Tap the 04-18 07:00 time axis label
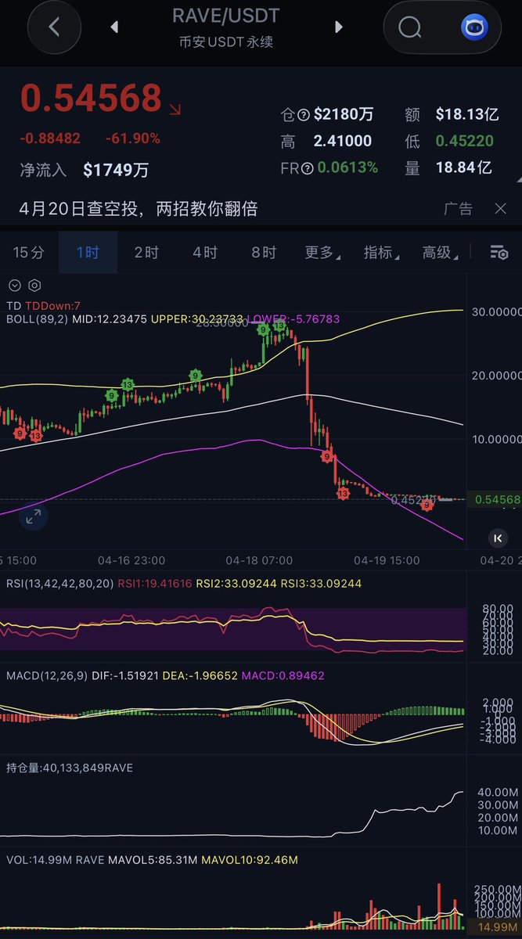 [259, 560]
